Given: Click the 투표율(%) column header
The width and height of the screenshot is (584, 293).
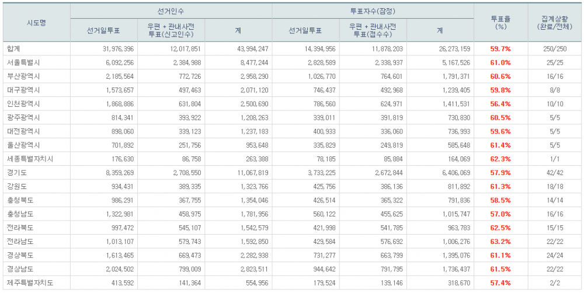Looking at the screenshot, I should 500,23.
